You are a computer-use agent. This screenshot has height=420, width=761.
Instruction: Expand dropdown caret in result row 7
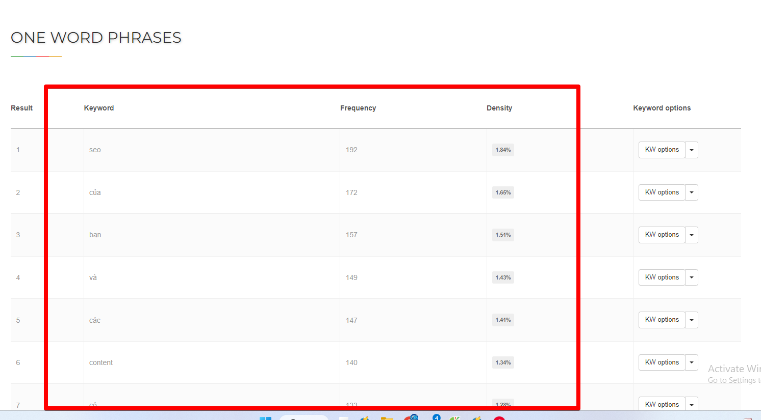pos(692,404)
